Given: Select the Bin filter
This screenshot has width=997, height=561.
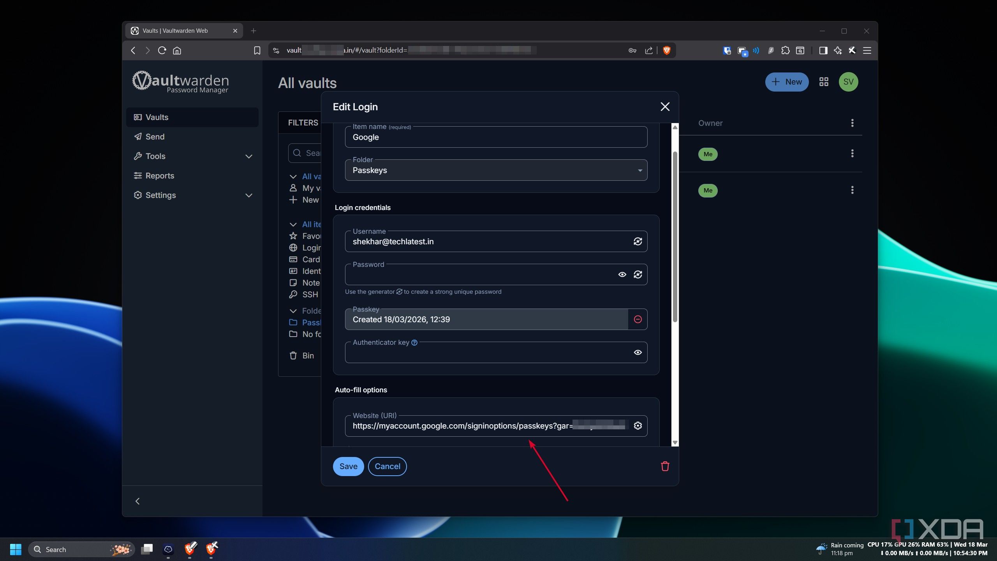Looking at the screenshot, I should coord(302,356).
